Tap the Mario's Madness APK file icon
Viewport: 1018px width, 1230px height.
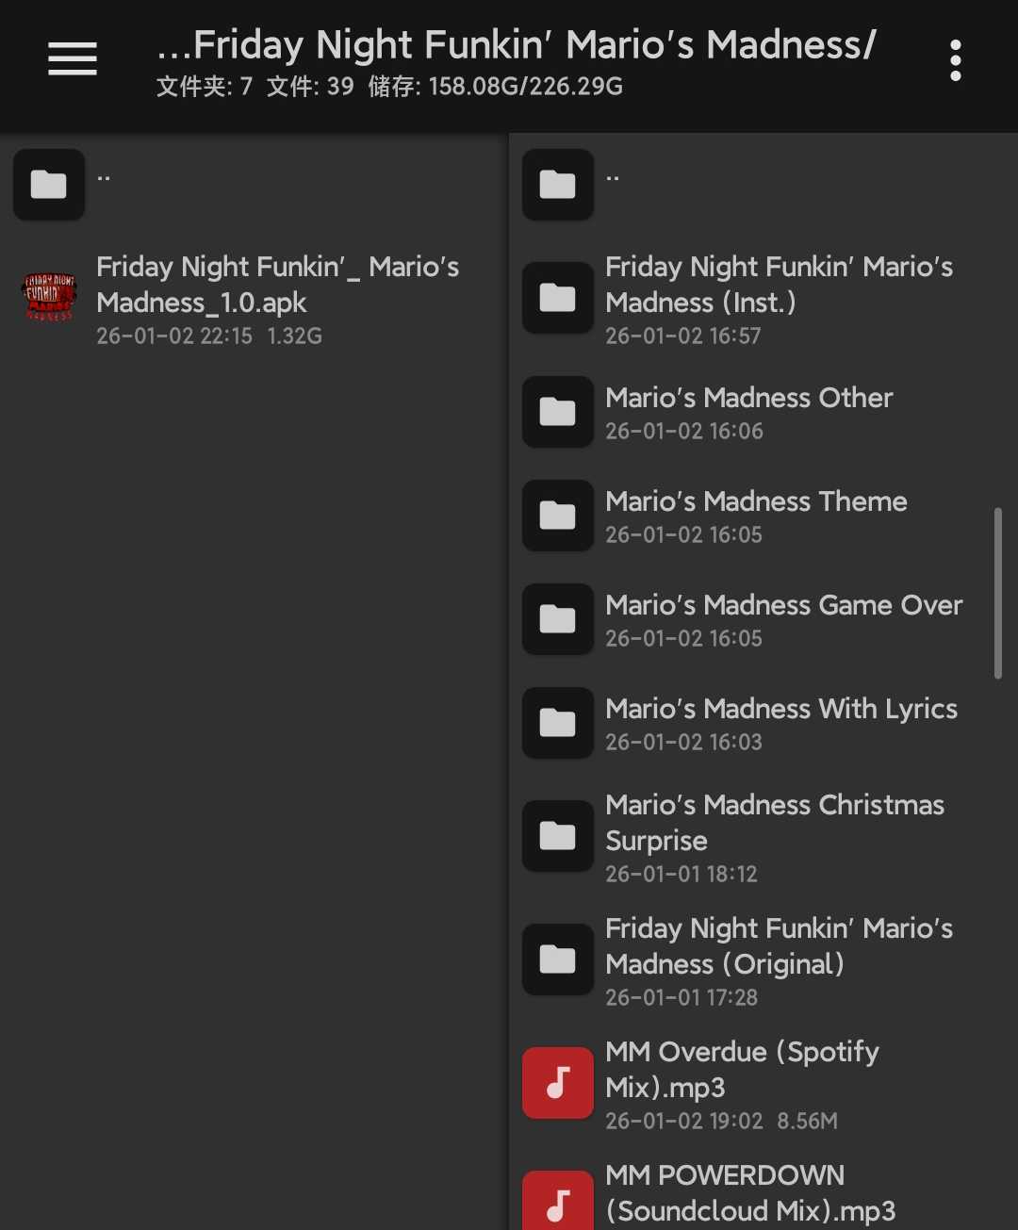click(x=49, y=298)
